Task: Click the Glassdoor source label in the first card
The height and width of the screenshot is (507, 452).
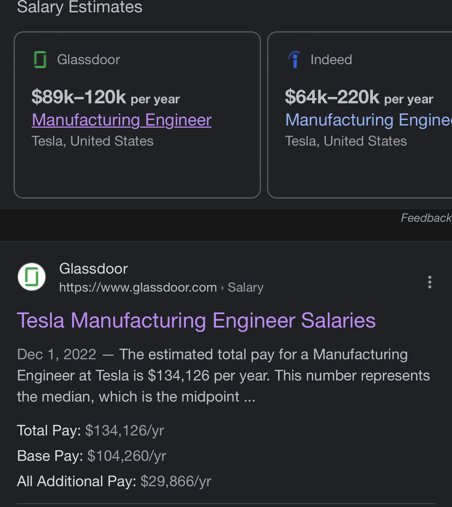Action: coord(88,60)
